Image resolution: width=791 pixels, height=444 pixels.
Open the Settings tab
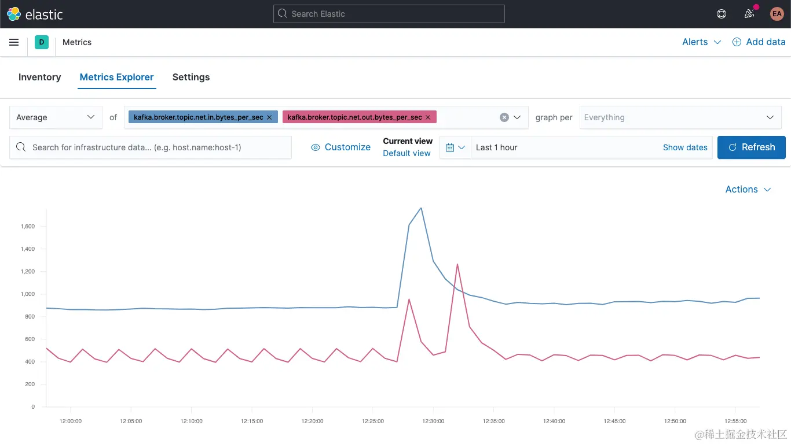[x=191, y=77]
